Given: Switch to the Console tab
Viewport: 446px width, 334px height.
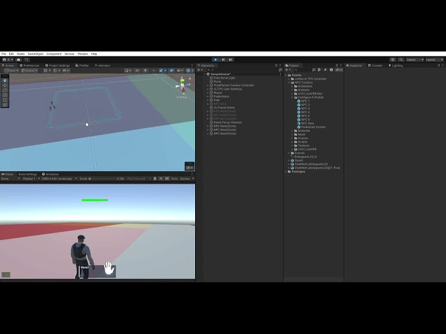Looking at the screenshot, I should (x=375, y=65).
